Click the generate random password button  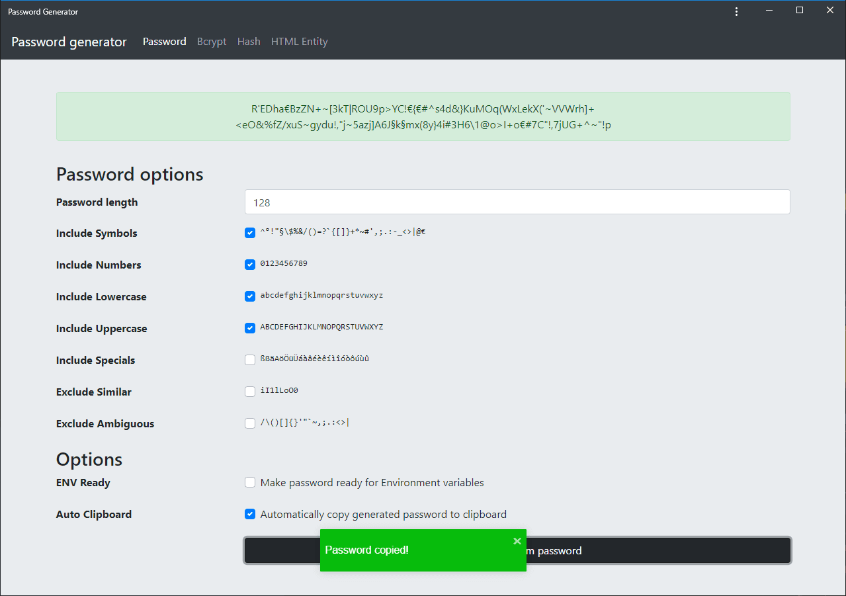tap(517, 550)
